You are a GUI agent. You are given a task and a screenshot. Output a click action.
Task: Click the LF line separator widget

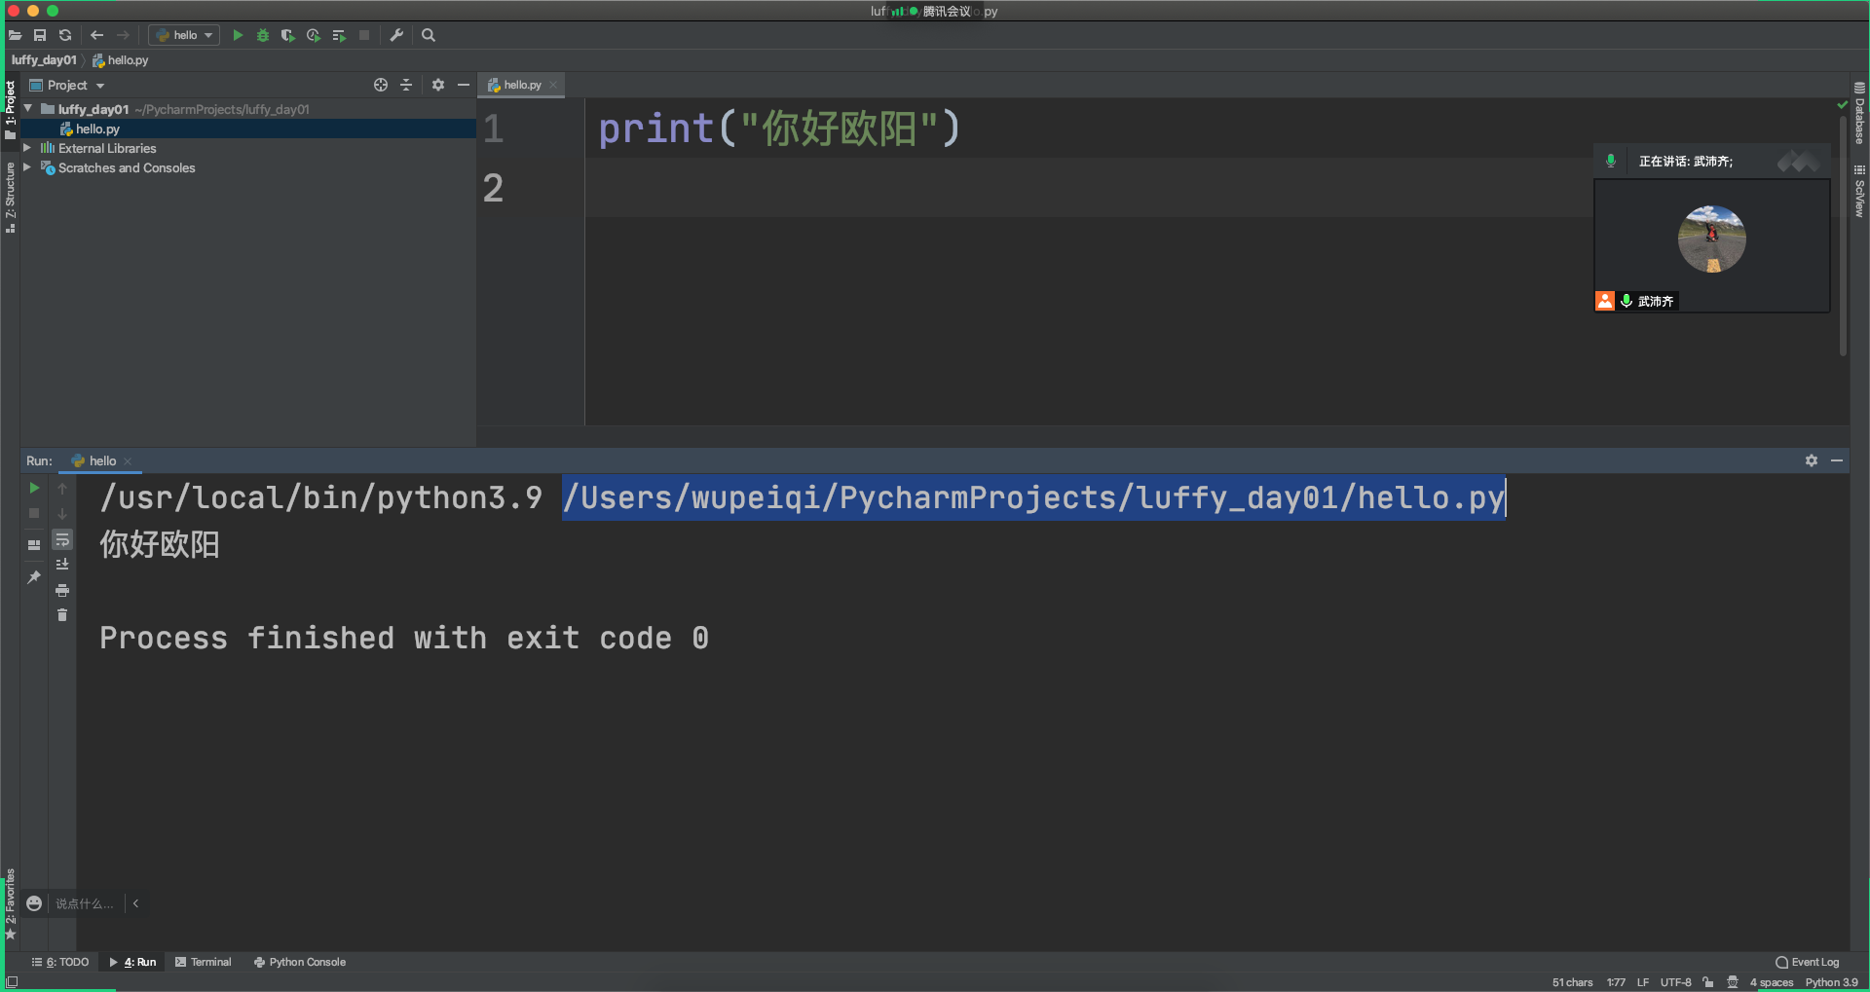click(1643, 982)
